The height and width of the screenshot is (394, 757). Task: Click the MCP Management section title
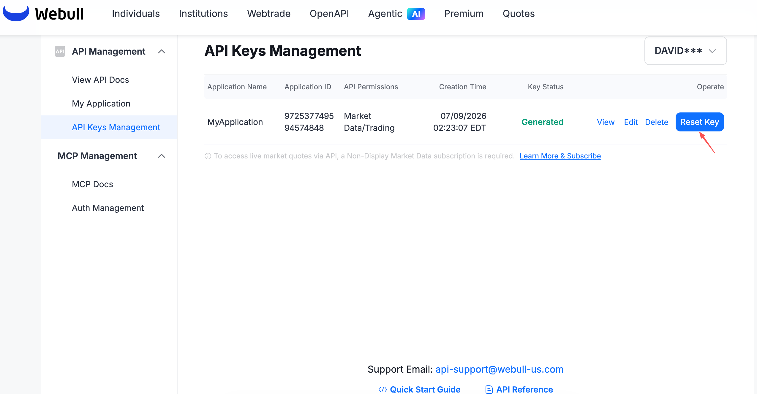click(x=97, y=156)
